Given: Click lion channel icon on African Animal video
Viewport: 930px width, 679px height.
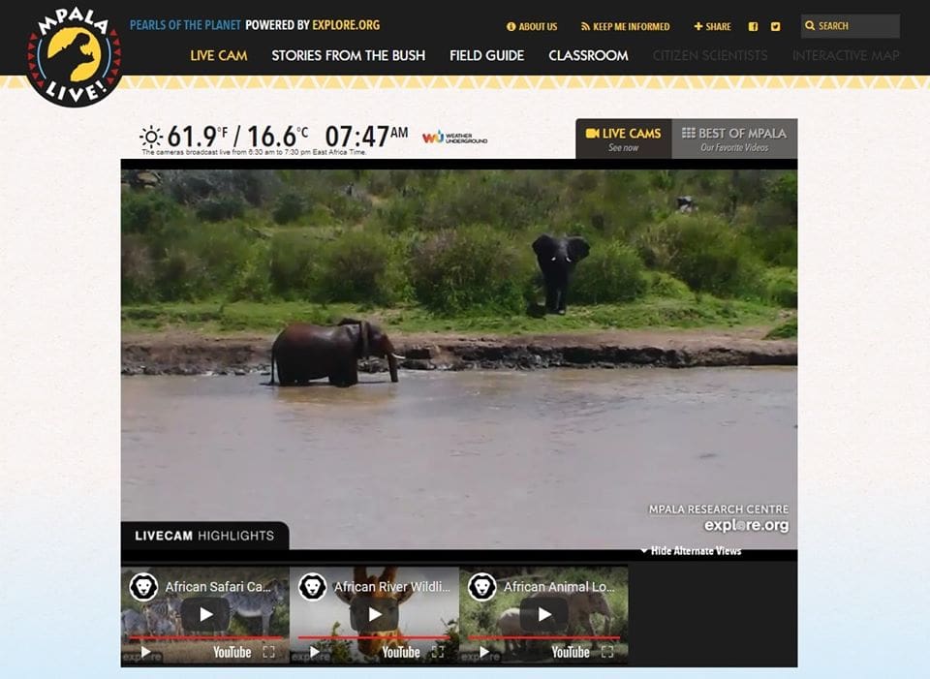Looking at the screenshot, I should pos(482,587).
